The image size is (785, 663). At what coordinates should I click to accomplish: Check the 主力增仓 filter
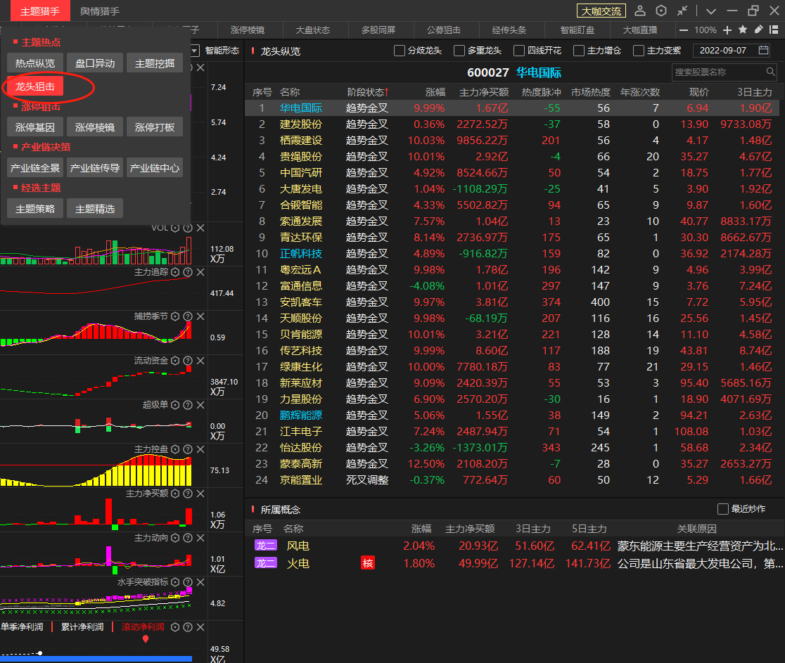pyautogui.click(x=579, y=51)
